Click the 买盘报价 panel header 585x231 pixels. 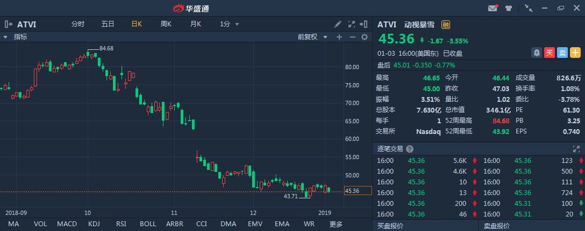[390, 226]
